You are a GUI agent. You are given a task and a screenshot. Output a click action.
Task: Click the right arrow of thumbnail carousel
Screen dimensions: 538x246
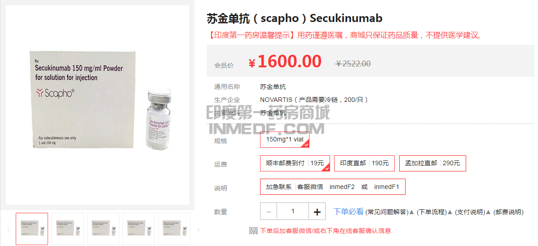tap(198, 230)
